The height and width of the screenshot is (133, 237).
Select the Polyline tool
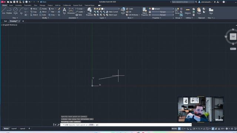[x=9, y=11]
